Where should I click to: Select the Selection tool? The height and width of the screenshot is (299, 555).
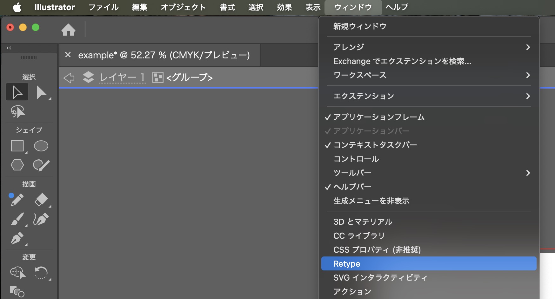click(17, 92)
